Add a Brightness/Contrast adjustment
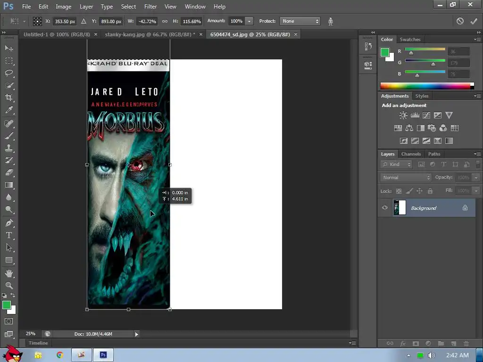This screenshot has width=483, height=362. click(403, 115)
